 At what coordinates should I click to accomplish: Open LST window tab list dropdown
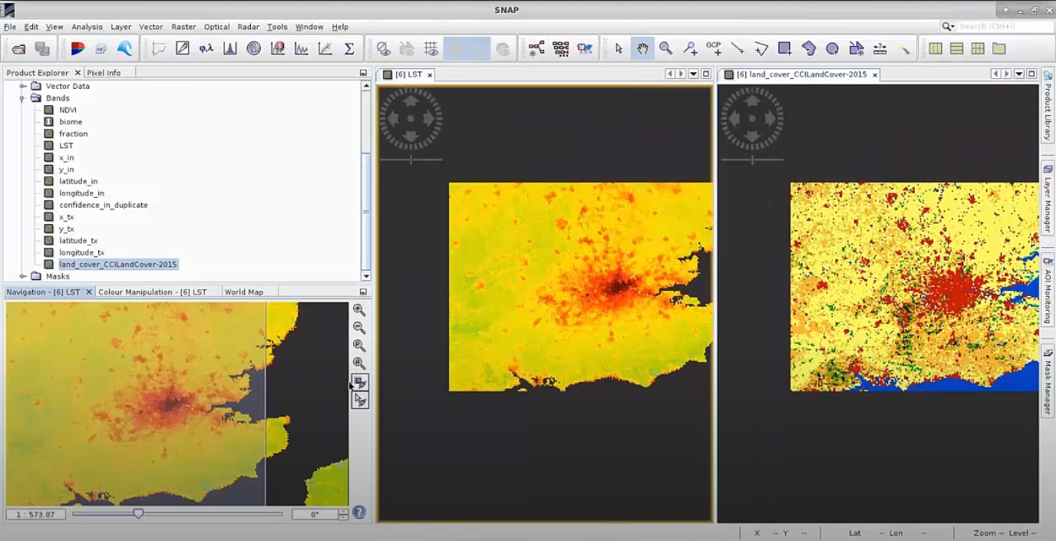[x=693, y=74]
